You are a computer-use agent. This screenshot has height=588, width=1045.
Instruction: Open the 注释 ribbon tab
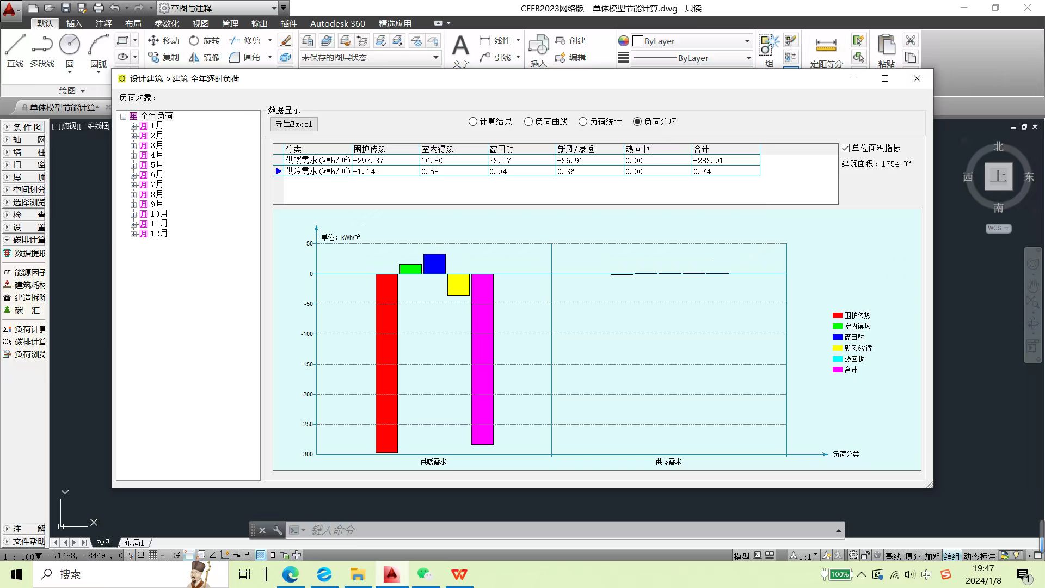point(103,23)
